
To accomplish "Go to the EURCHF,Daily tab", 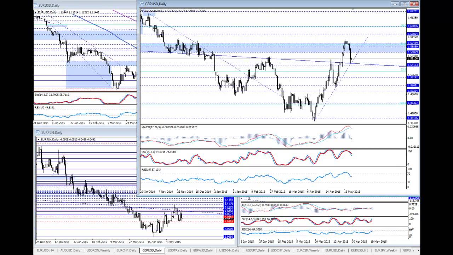I will (126, 250).
